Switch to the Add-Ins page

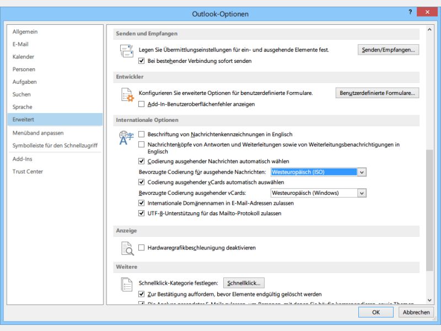tap(55, 159)
